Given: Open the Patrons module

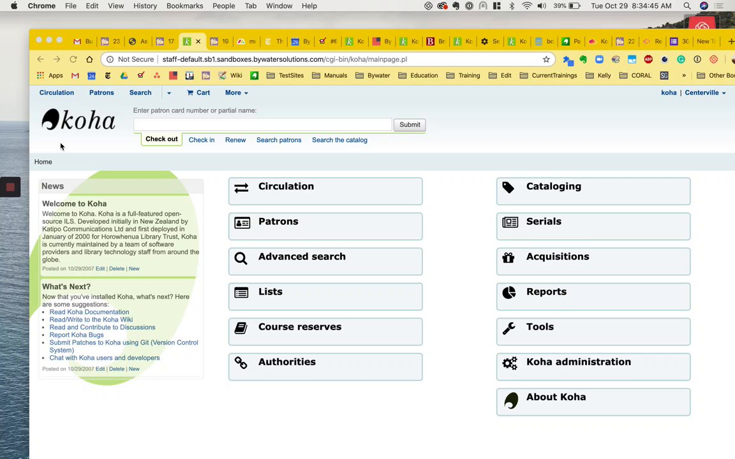Looking at the screenshot, I should click(x=325, y=226).
